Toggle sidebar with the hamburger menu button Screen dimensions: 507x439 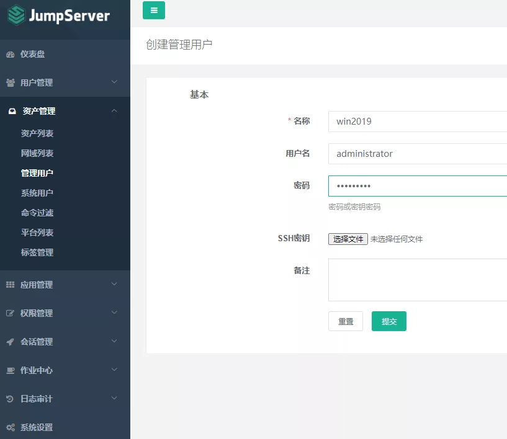tap(154, 11)
